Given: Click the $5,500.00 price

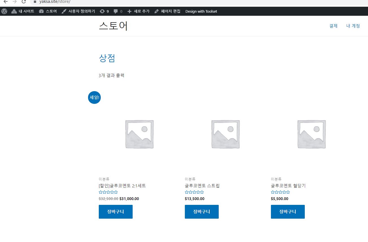Looking at the screenshot, I should pyautogui.click(x=280, y=199).
